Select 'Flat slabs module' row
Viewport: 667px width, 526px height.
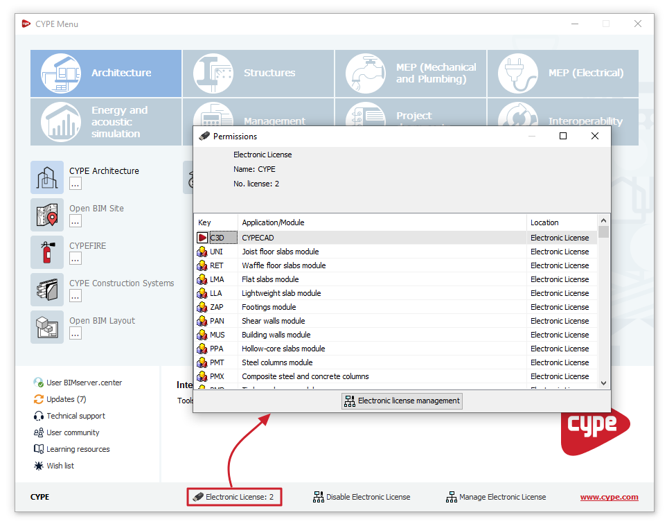(x=395, y=279)
